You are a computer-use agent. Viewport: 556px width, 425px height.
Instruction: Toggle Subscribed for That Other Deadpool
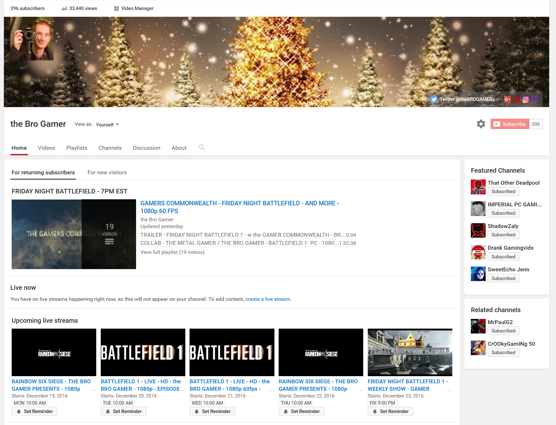[504, 191]
